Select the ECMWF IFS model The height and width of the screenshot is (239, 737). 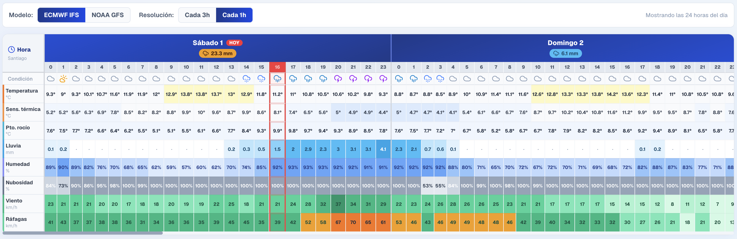point(61,15)
